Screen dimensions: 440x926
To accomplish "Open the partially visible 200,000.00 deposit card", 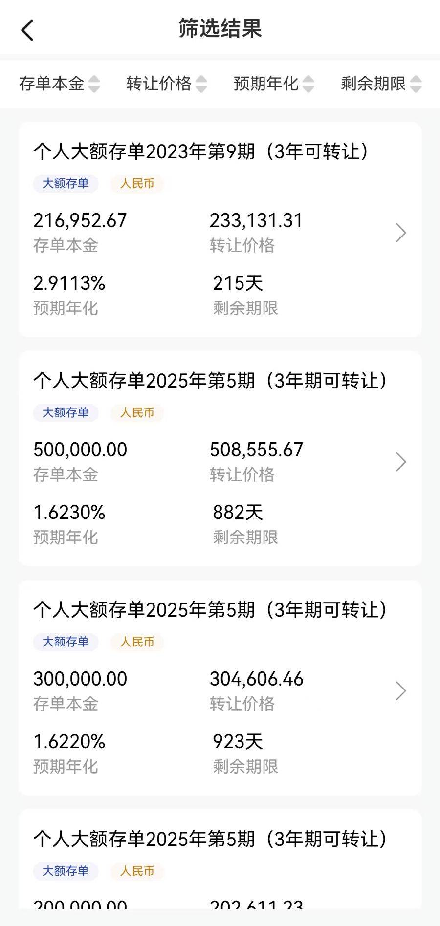I will [220, 860].
